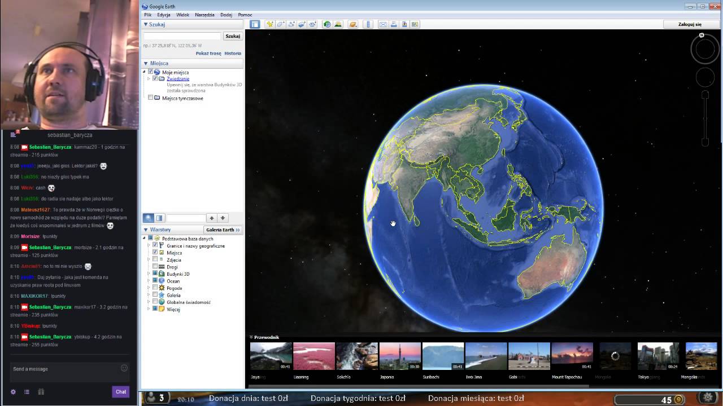Screen dimensions: 723x406
Task: Click the chat menu icon beside sebastian_barycza
Action: 13,135
